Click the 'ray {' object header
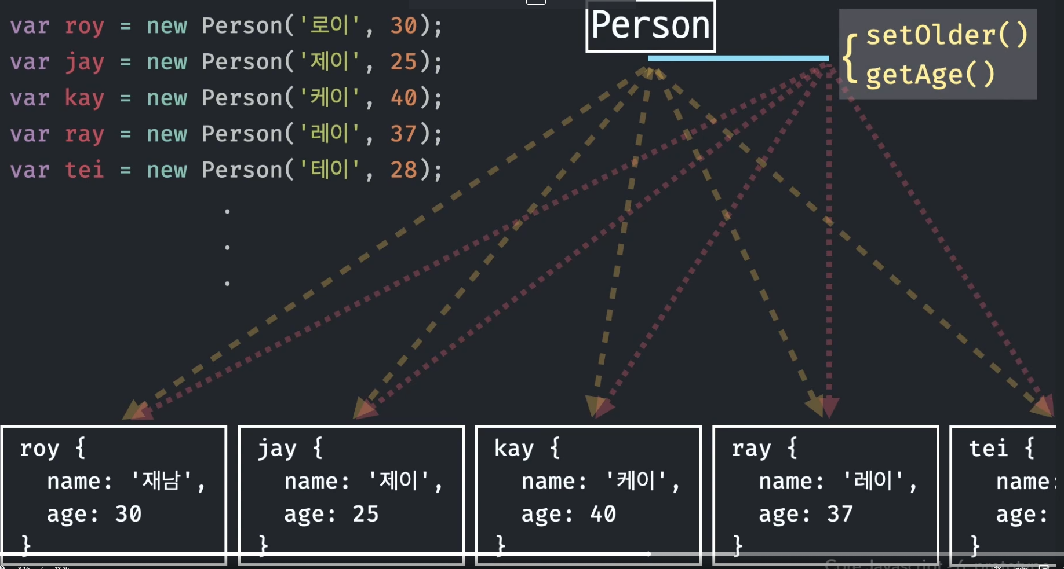 (765, 449)
